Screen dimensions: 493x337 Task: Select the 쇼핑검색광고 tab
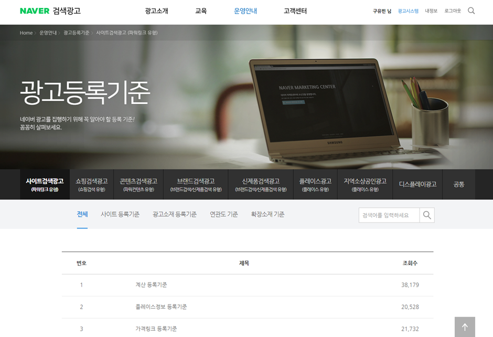(x=91, y=184)
